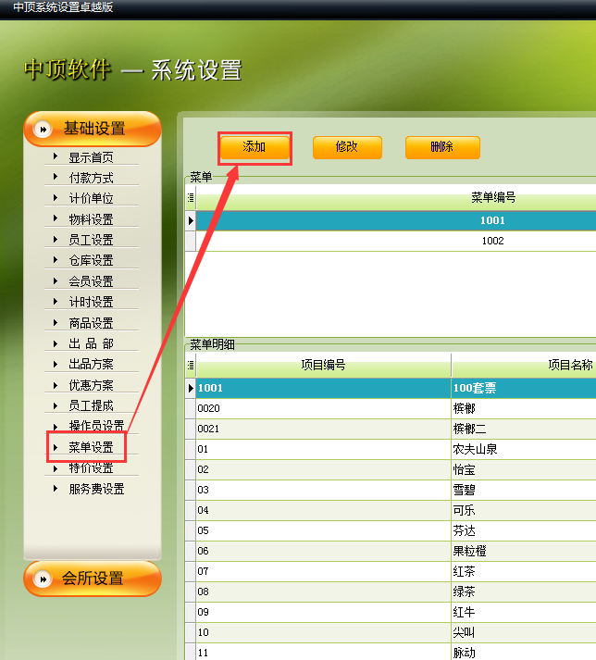Select the 农夫山泉 cell
The image size is (596, 660).
coord(524,449)
